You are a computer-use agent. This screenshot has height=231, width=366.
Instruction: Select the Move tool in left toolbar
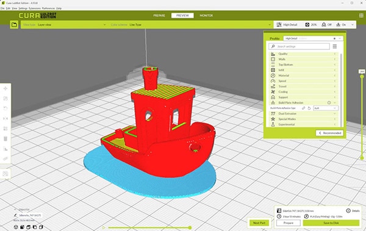pos(5,88)
